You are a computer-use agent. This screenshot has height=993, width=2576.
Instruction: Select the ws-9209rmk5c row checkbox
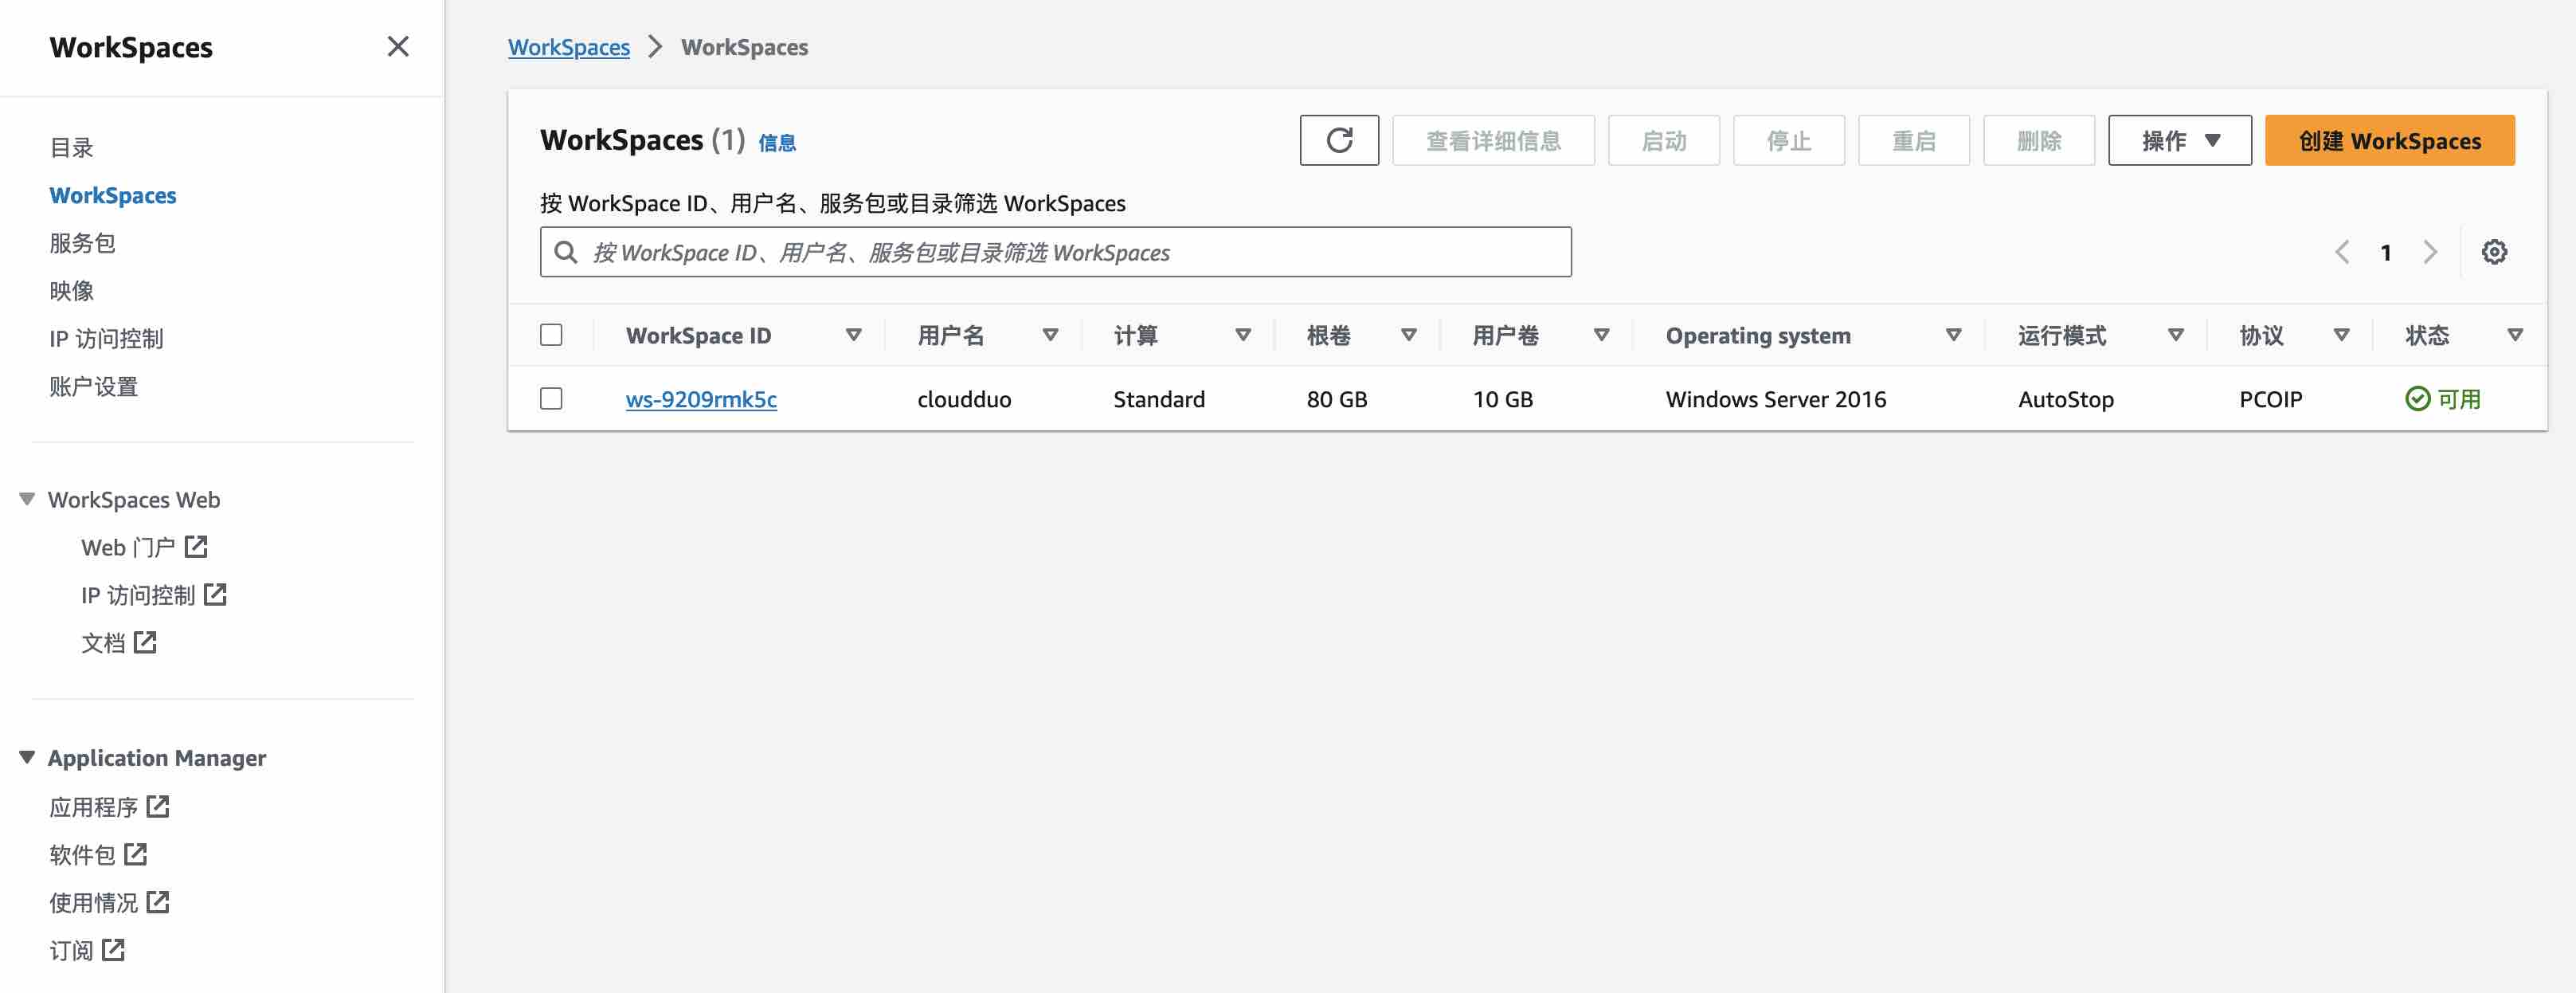coord(551,398)
